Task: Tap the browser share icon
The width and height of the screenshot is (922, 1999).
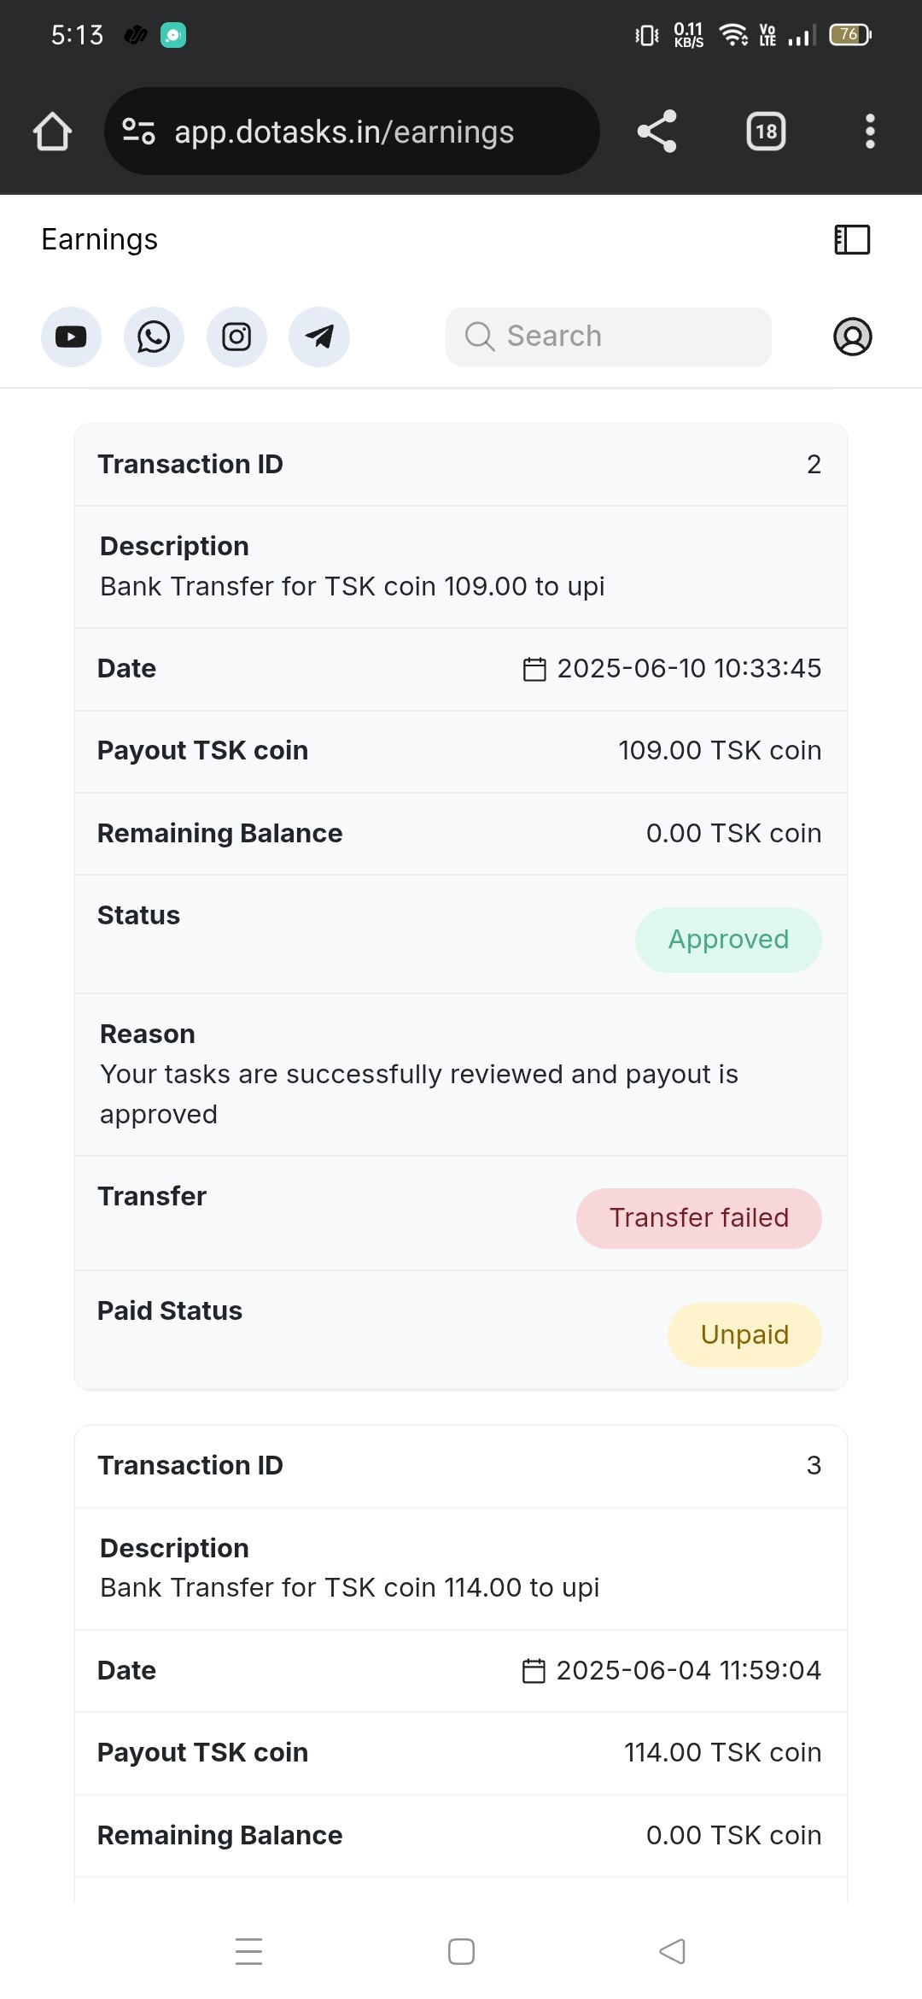Action: coord(656,132)
